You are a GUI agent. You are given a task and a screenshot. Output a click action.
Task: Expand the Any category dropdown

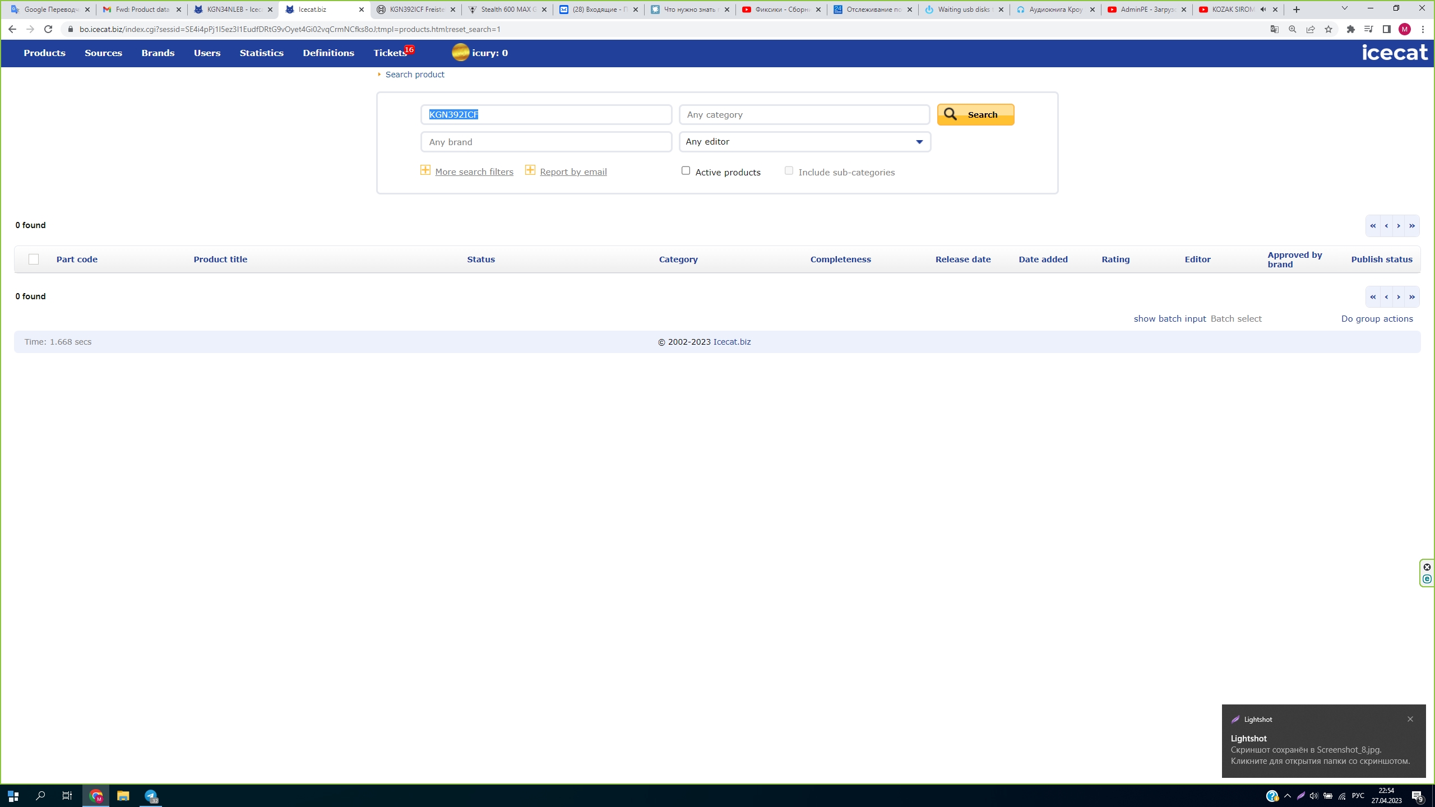(804, 114)
